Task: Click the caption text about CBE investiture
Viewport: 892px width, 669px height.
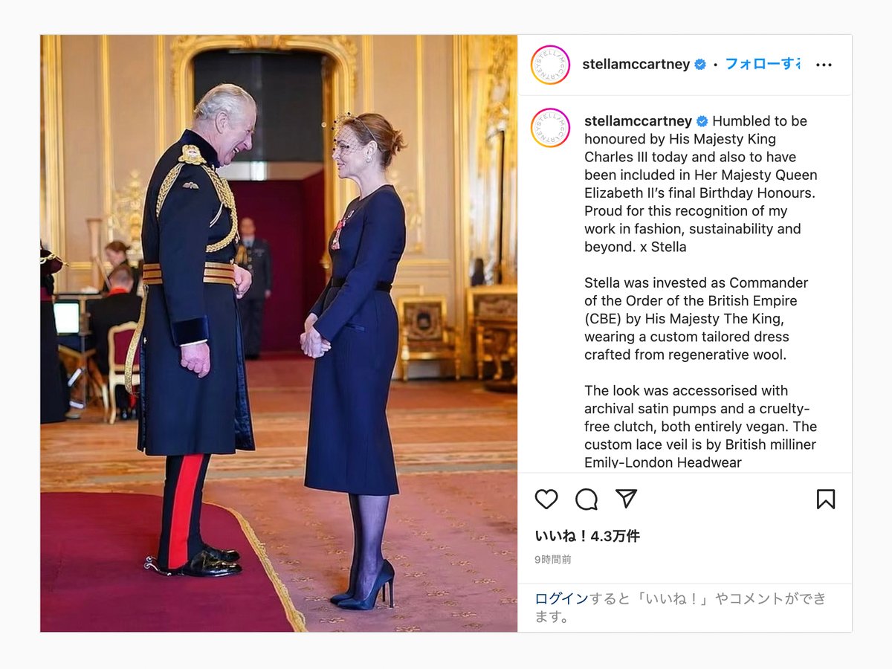Action: coord(696,319)
